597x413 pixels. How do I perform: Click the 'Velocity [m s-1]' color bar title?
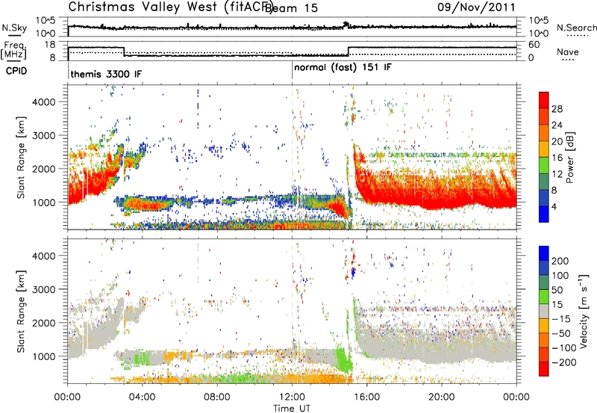point(584,311)
